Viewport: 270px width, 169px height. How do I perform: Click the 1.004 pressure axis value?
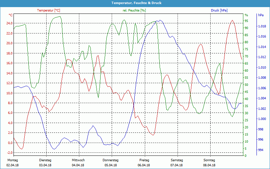tap(262, 98)
